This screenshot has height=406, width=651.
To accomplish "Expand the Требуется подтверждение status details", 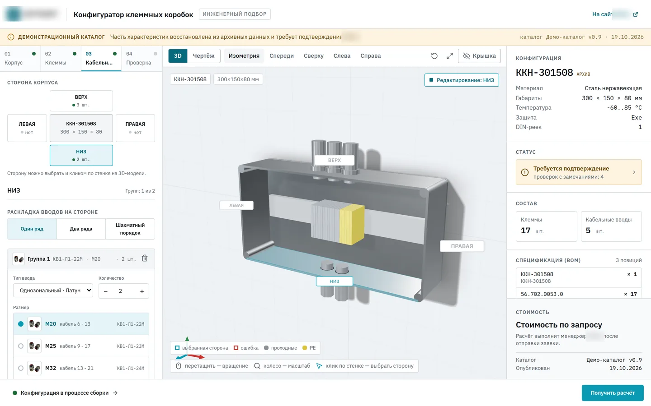I will [579, 172].
